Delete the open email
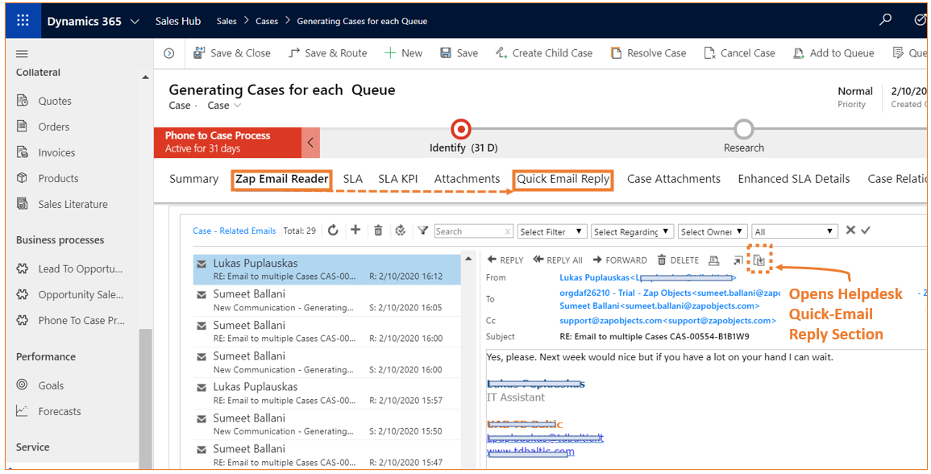The height and width of the screenshot is (474, 931). 678,260
